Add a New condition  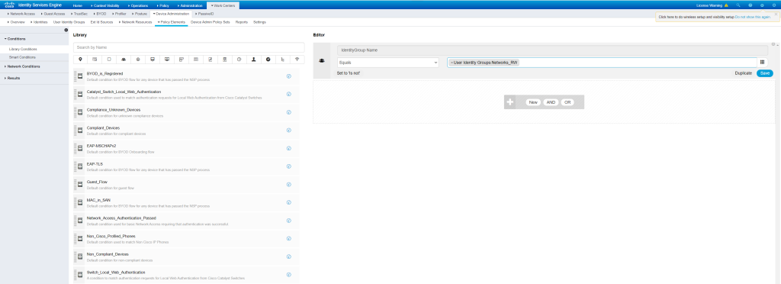tap(533, 102)
